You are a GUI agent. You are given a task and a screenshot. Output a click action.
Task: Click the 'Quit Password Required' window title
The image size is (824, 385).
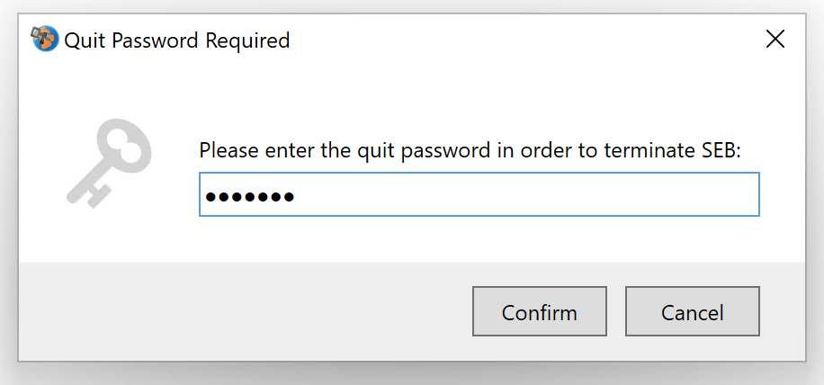pyautogui.click(x=177, y=40)
